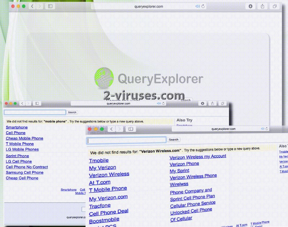The width and height of the screenshot is (288, 227).
Task: Mute audio in the mobile phone results window
Action: pos(159,103)
